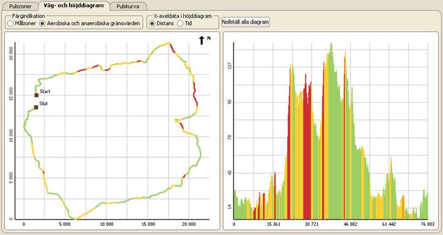The height and width of the screenshot is (235, 443).
Task: Select the Målzoner radio button
Action: 10,23
